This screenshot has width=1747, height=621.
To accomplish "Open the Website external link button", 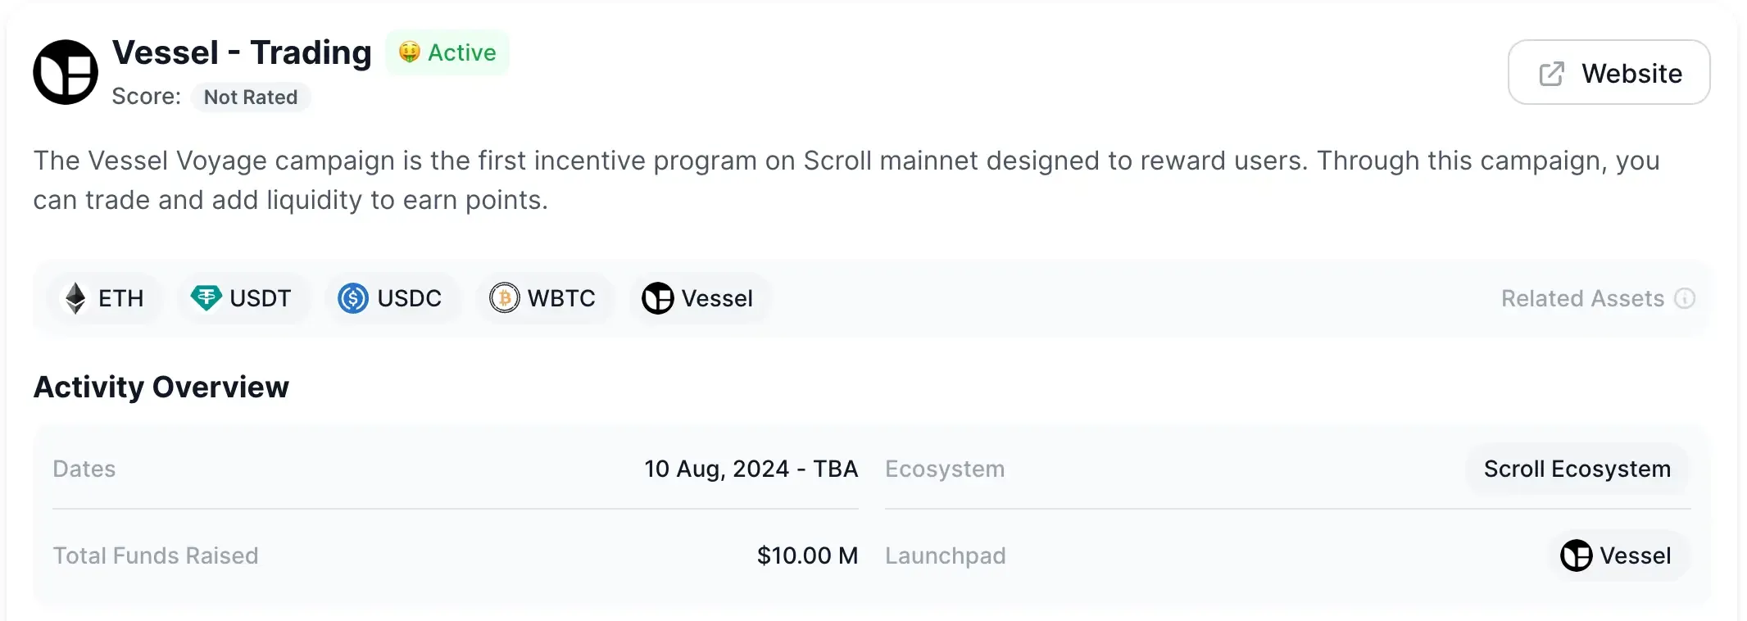I will tap(1608, 73).
